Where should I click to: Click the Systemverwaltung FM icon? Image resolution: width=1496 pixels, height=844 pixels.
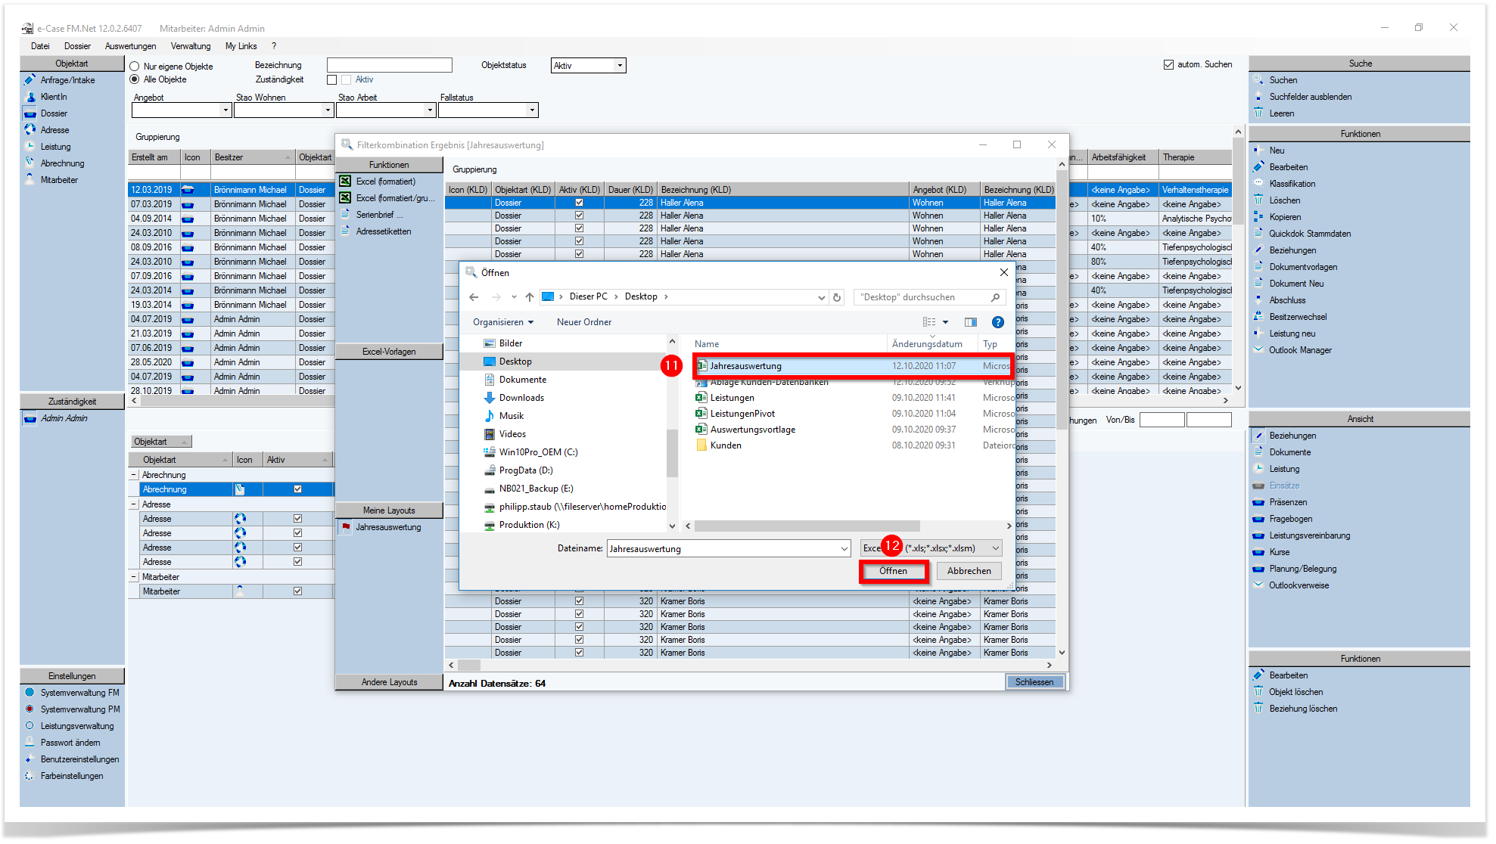(x=30, y=692)
